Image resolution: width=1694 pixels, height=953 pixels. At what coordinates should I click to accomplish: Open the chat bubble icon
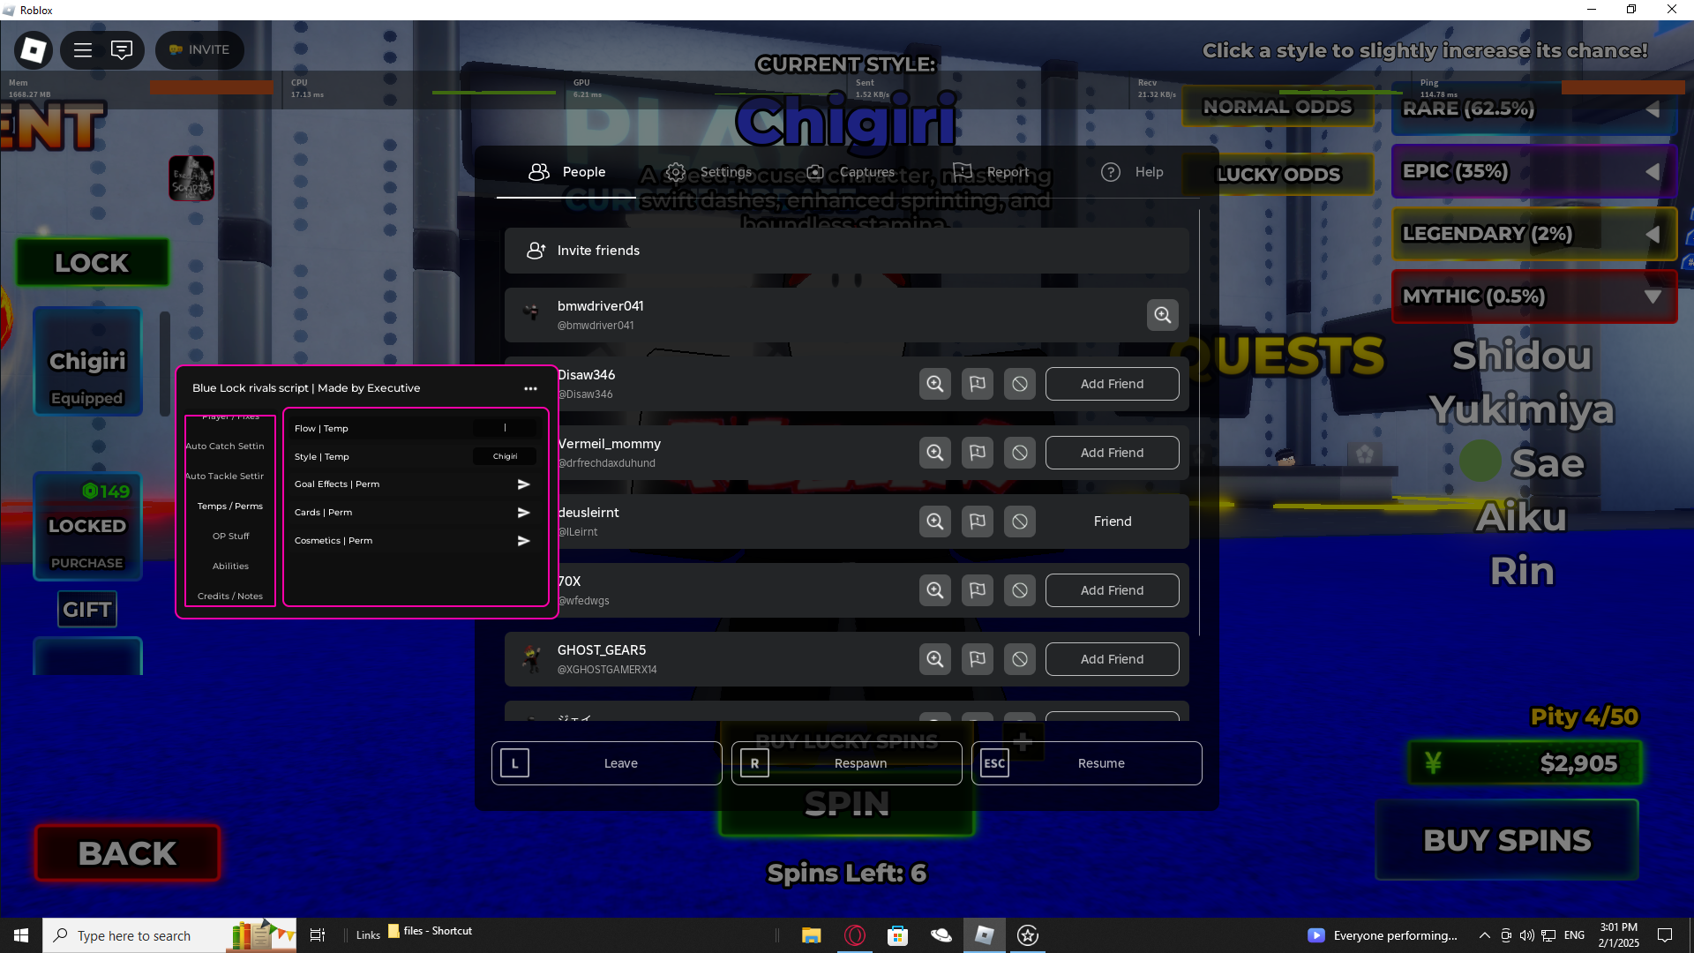coord(122,50)
